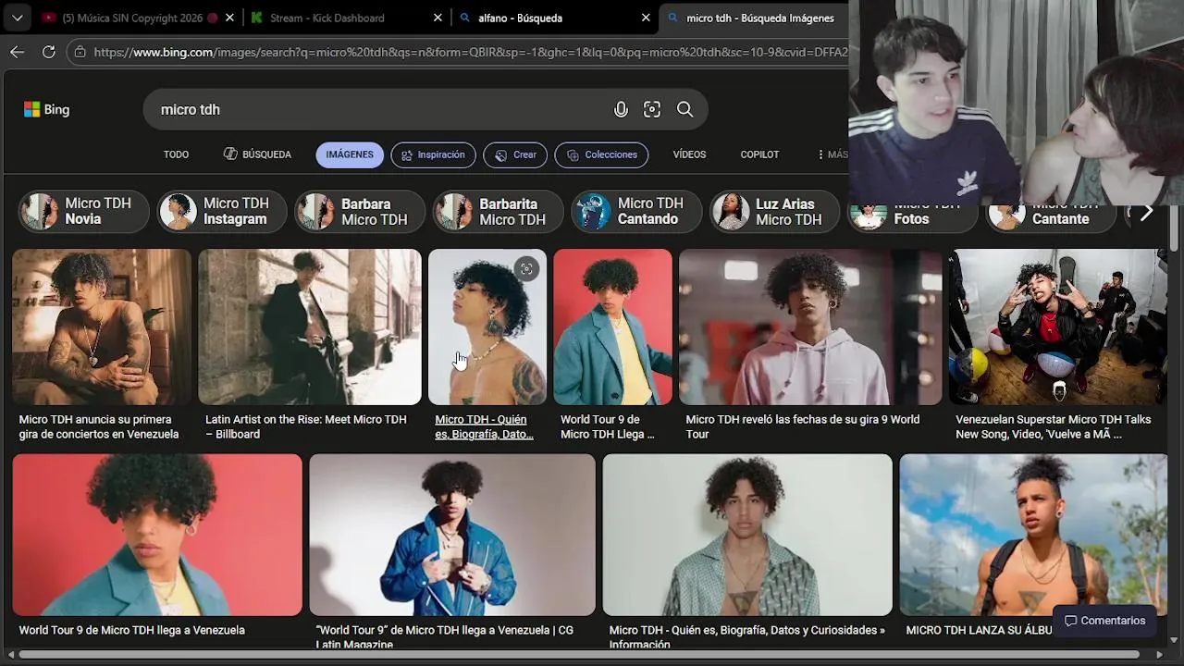The height and width of the screenshot is (666, 1184).
Task: Open link World Tour 9 de Micro TDH llega a Venezuela
Action: coord(132,630)
